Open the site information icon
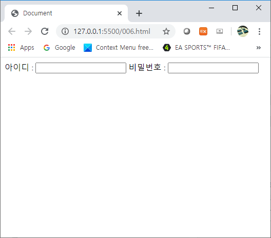Viewport: 271px width, 238px height. [65, 31]
